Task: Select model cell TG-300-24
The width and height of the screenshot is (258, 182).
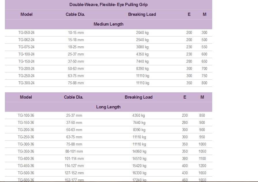Action: pos(26,83)
